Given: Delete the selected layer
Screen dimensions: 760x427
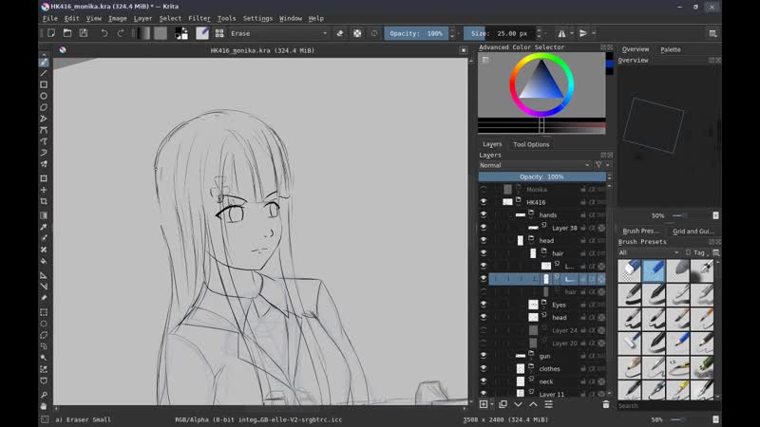Looking at the screenshot, I should (x=606, y=404).
